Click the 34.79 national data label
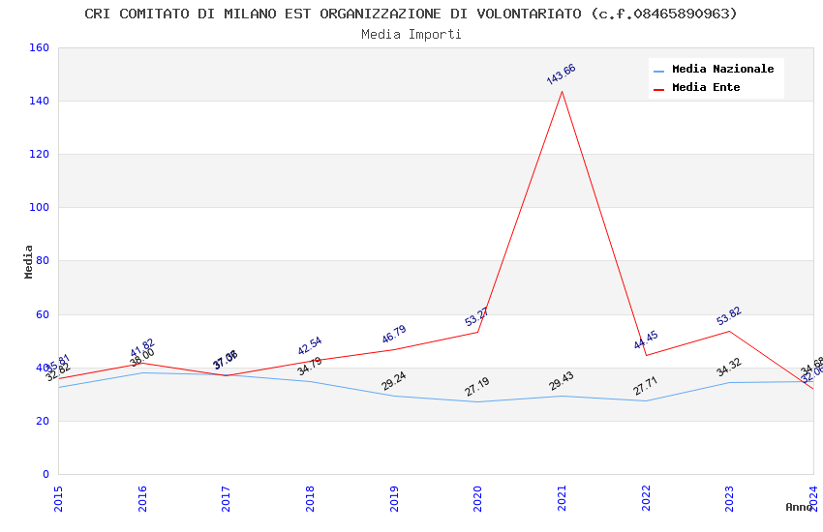823x532 pixels. [x=310, y=366]
